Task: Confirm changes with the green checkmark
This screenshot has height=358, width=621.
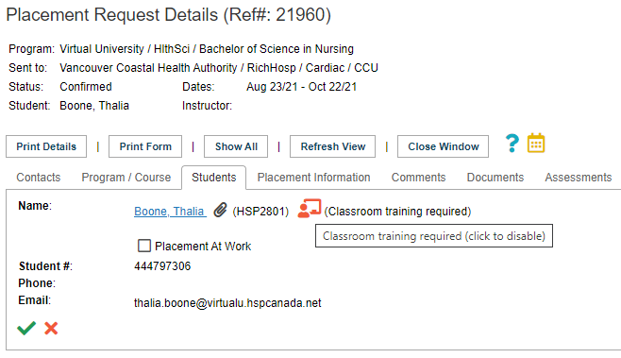Action: coord(26,329)
